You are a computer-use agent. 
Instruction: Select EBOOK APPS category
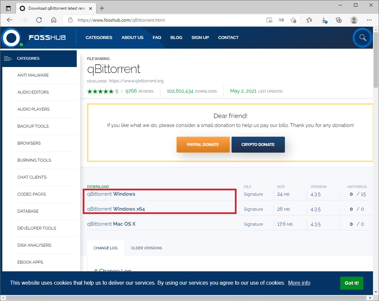pyautogui.click(x=30, y=262)
